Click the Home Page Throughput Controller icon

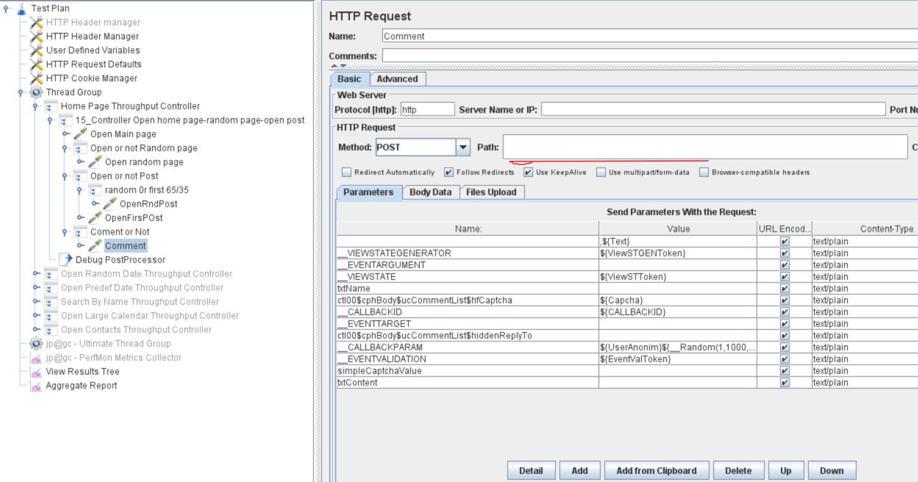tap(50, 106)
